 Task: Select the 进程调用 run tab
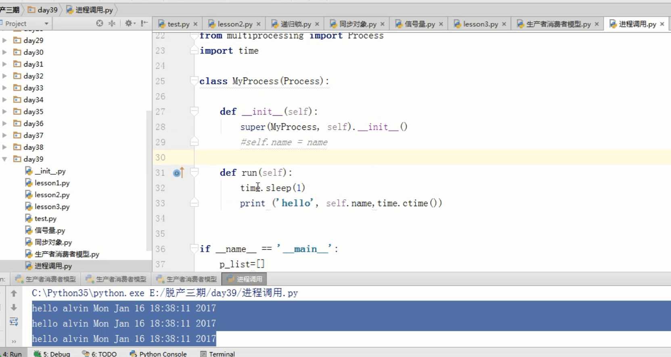(244, 279)
